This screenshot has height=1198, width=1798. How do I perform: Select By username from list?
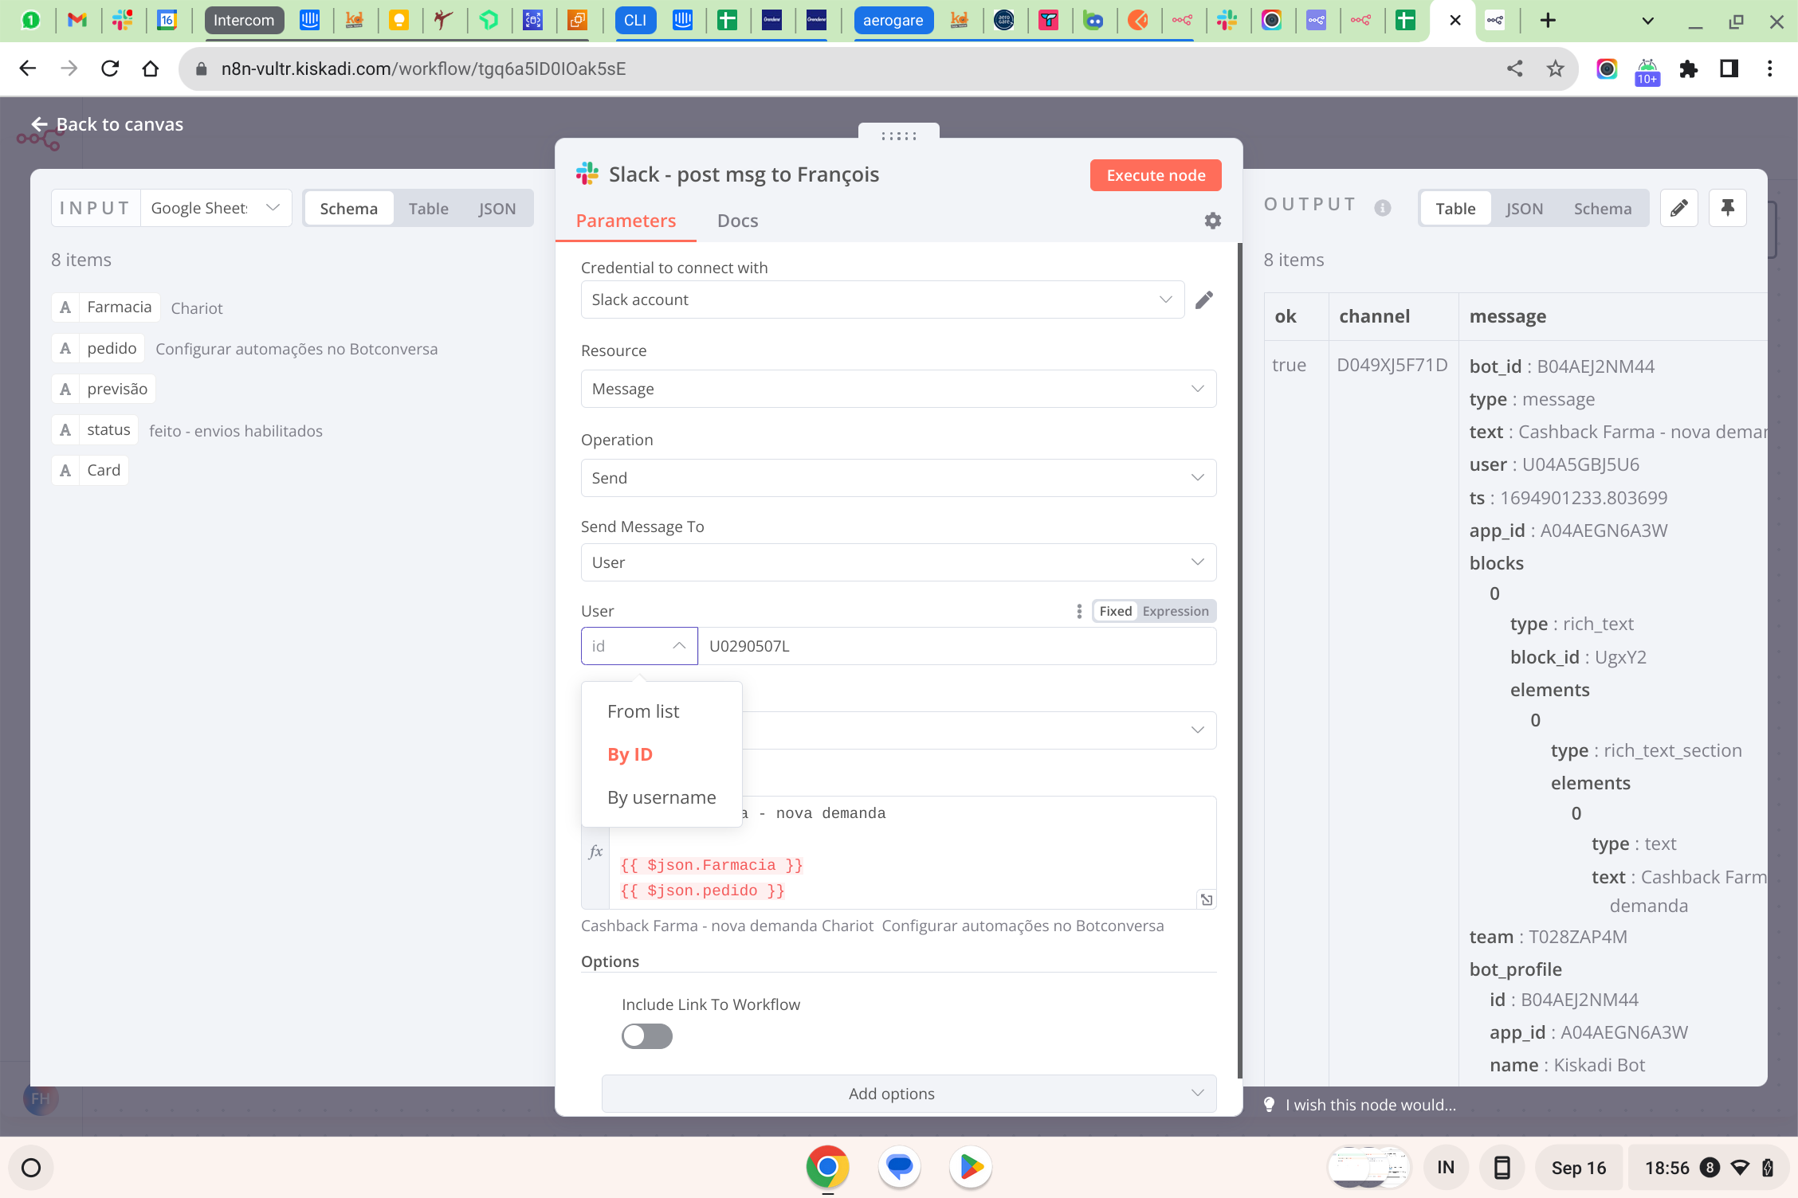[x=661, y=797]
